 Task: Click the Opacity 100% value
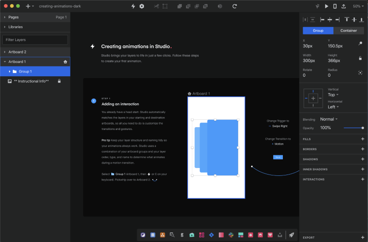click(326, 128)
